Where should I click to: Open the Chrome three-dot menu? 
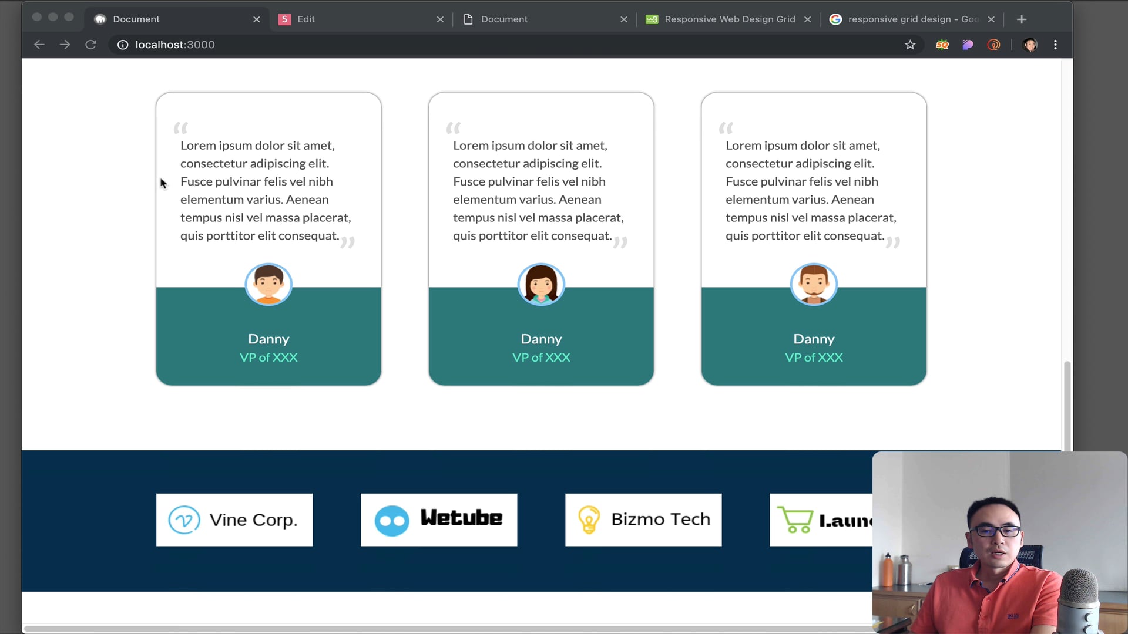click(x=1055, y=45)
